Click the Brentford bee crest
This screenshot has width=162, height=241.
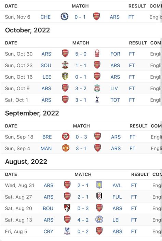66,136
